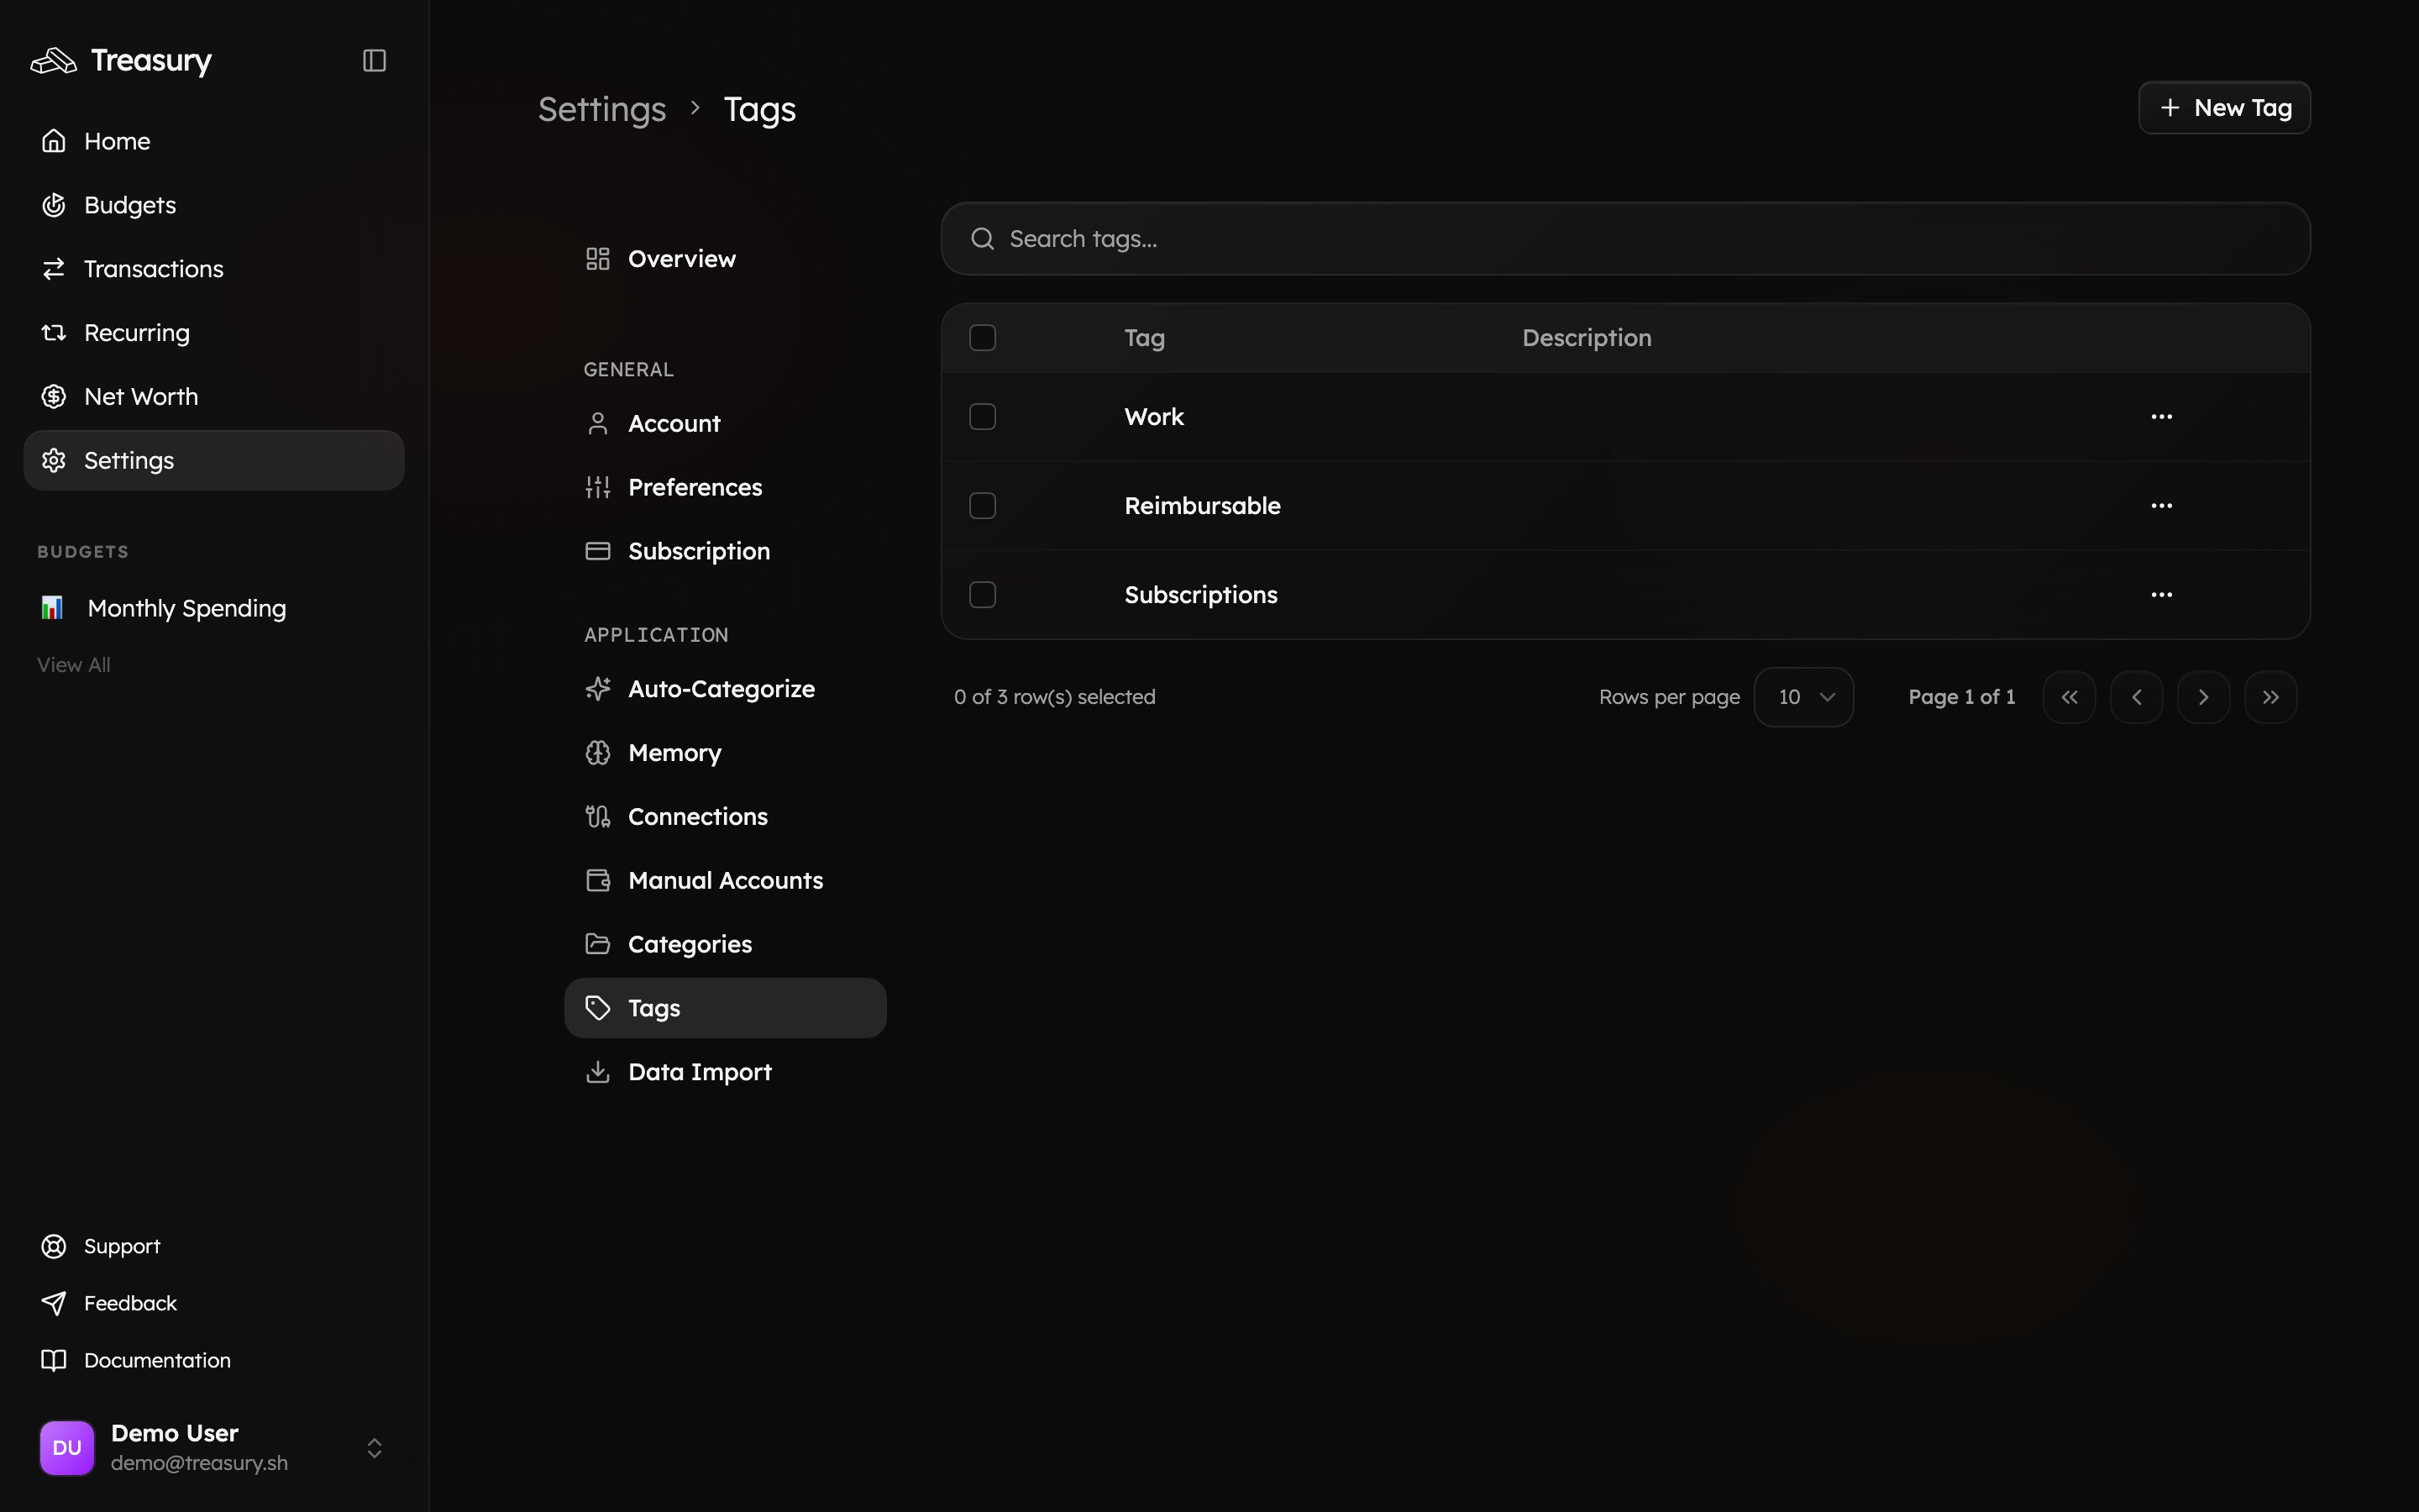Toggle the select-all header checkbox
Screen dimensions: 2419x1512
click(983, 338)
